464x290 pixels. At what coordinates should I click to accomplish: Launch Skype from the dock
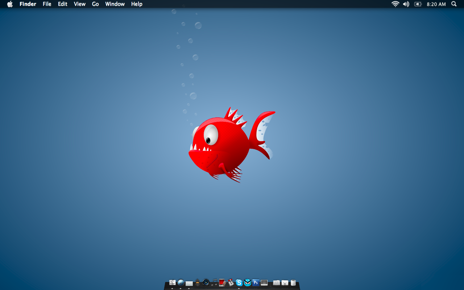pos(239,283)
